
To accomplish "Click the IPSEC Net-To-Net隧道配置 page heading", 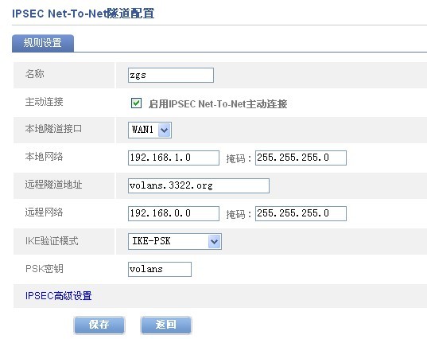I will coord(83,14).
